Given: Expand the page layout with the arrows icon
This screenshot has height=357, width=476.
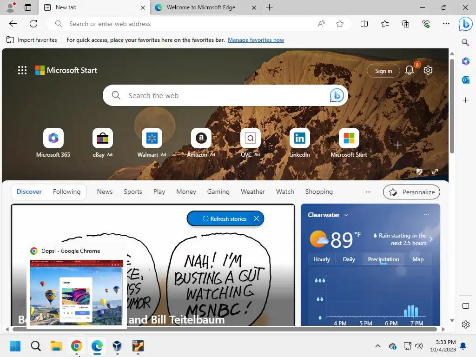Looking at the screenshot, I should 435,172.
